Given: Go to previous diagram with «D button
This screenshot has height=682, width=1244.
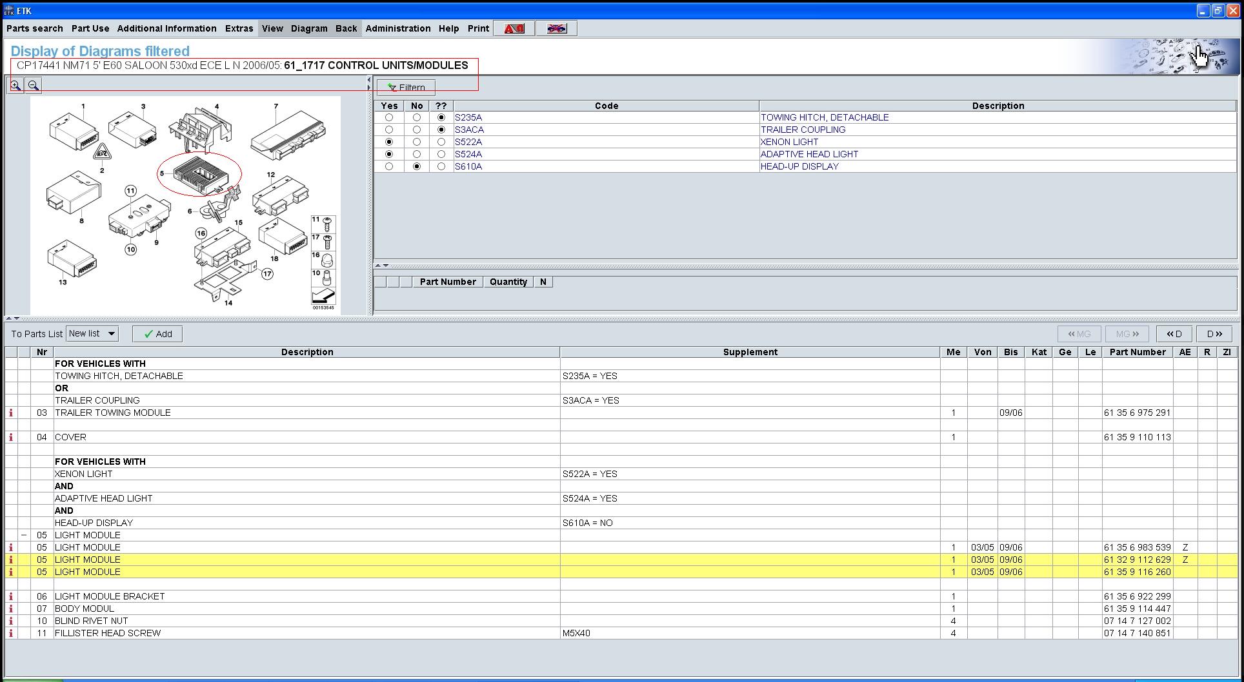Looking at the screenshot, I should pos(1174,334).
